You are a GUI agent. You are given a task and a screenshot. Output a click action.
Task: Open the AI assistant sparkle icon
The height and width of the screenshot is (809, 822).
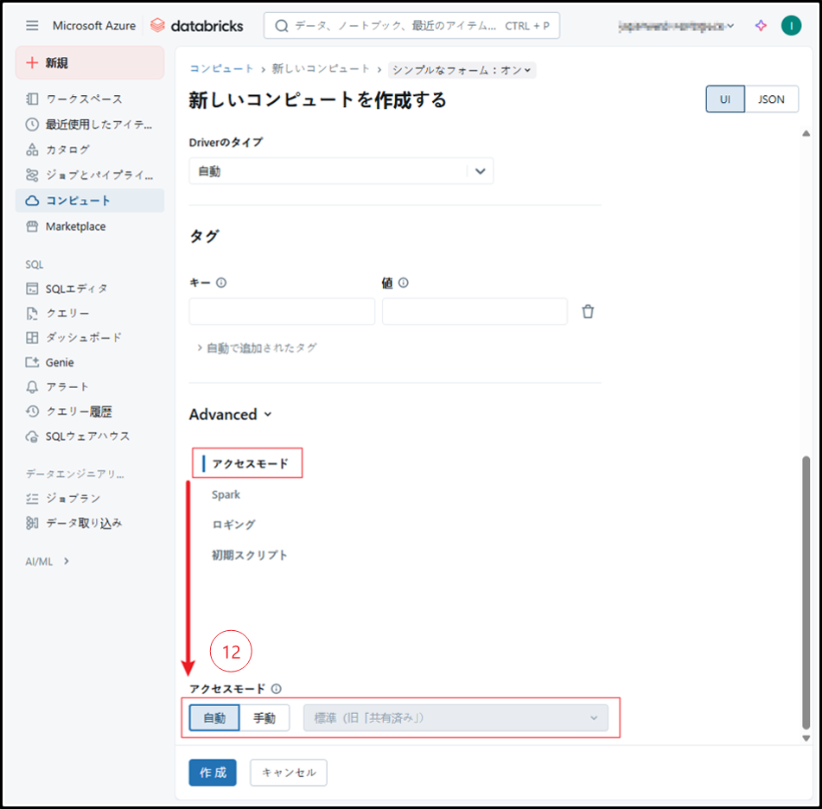pyautogui.click(x=761, y=25)
